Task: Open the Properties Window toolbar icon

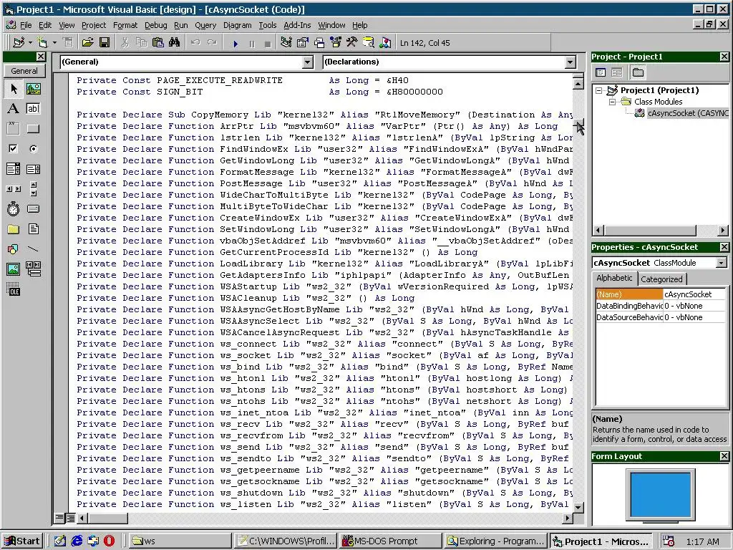Action: 303,43
